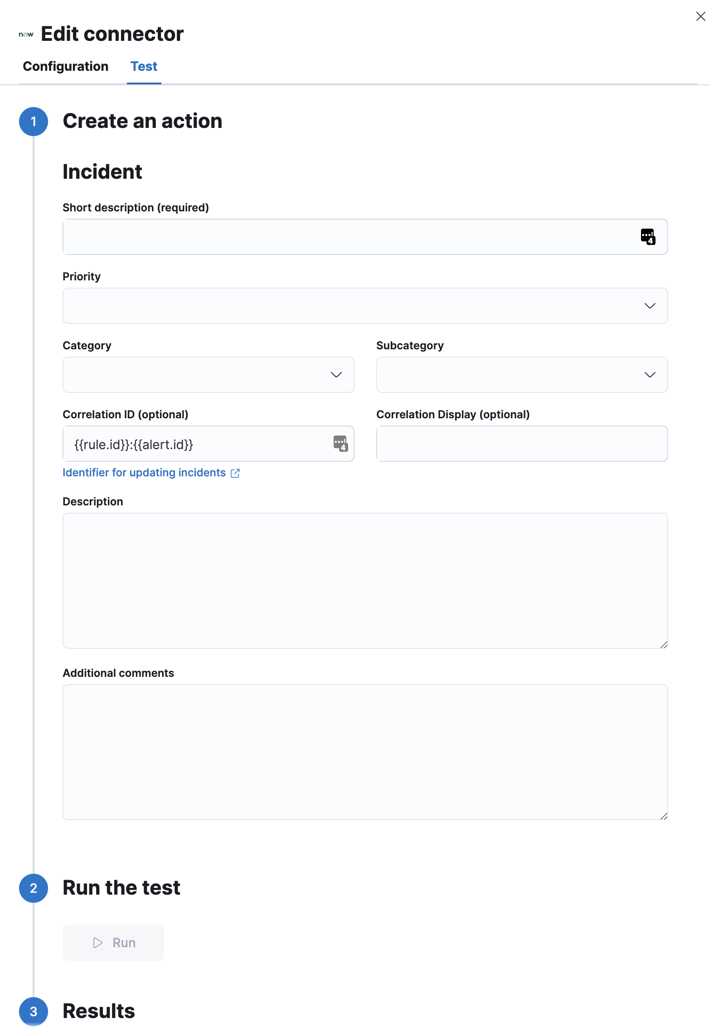Expand the Subcategory dropdown
This screenshot has width=709, height=1028.
pos(521,375)
